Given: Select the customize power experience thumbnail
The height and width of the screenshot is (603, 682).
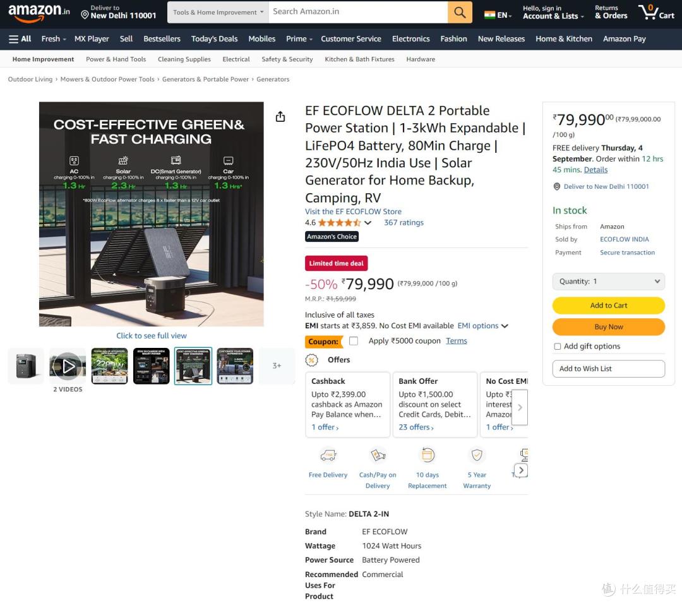Looking at the screenshot, I should click(235, 366).
